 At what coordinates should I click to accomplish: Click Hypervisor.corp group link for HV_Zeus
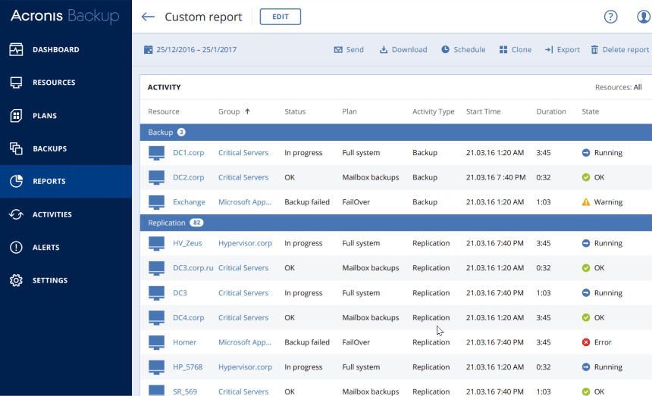[x=245, y=243]
